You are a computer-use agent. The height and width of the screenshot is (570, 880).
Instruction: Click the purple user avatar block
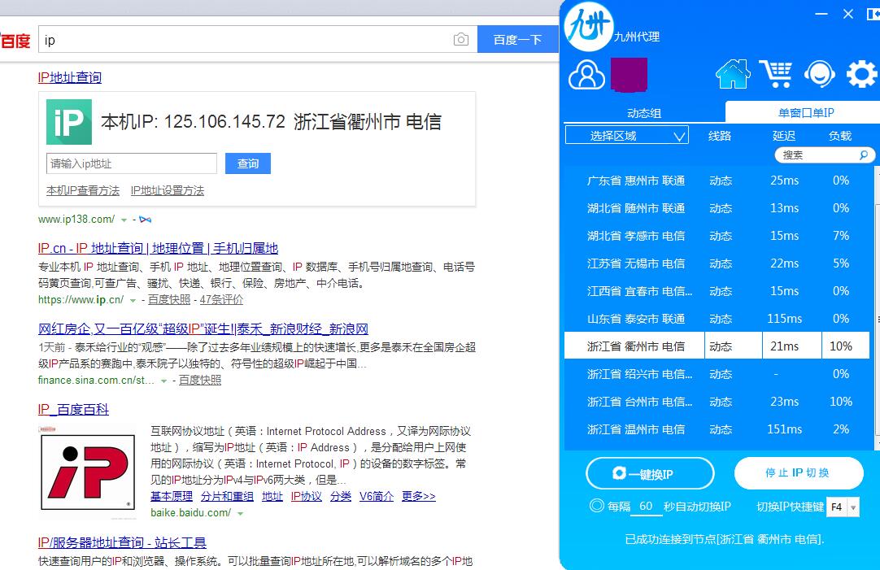(629, 75)
